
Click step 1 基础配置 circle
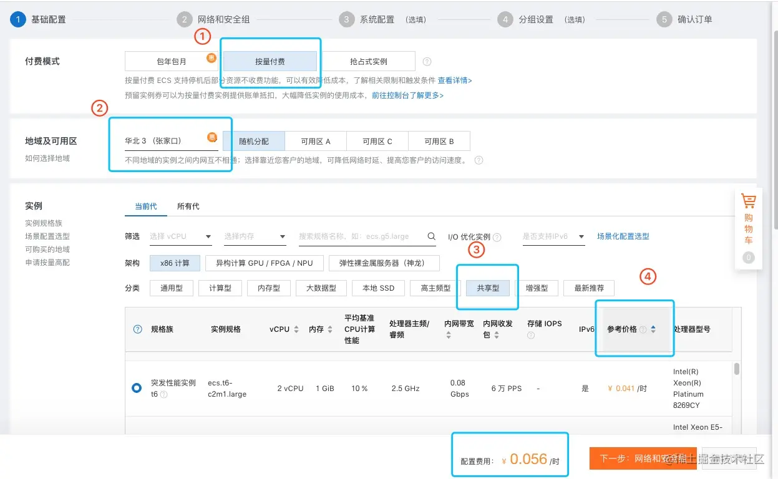[x=17, y=19]
